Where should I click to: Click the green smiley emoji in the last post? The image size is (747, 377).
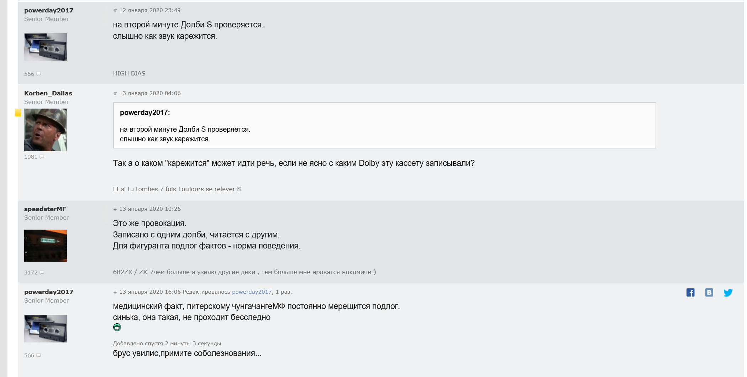pos(117,328)
